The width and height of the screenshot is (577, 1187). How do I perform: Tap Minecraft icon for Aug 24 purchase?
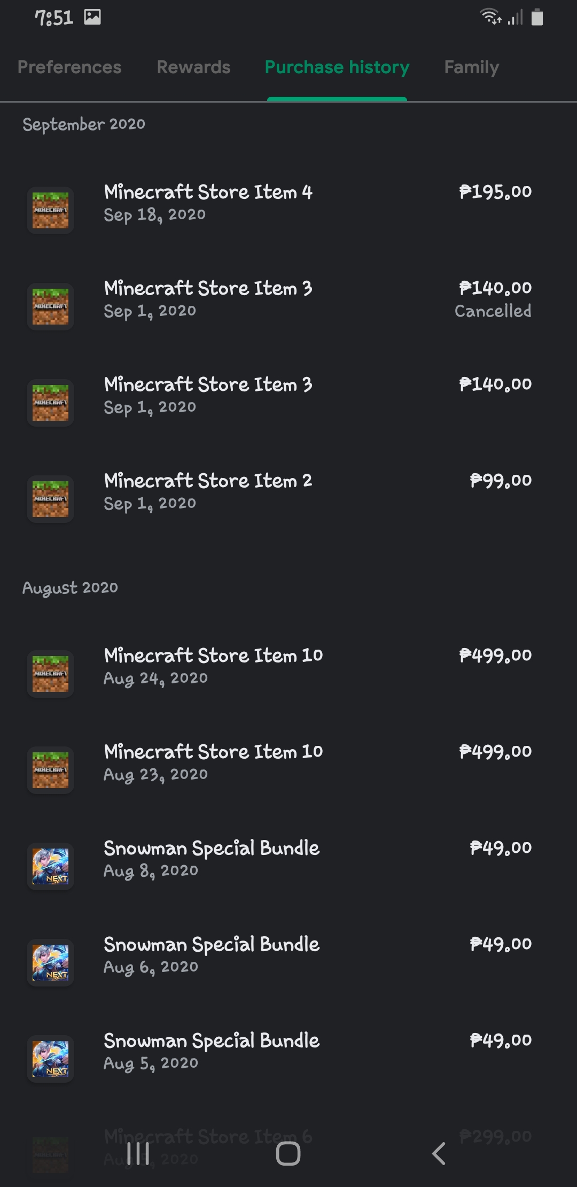50,674
